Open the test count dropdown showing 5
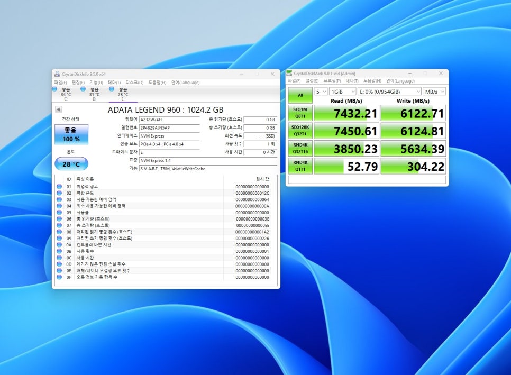The height and width of the screenshot is (375, 511). coord(321,92)
